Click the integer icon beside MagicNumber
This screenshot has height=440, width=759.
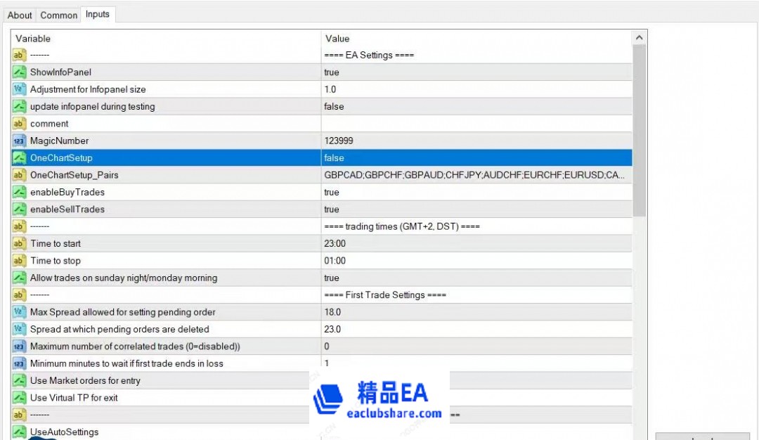coord(20,141)
